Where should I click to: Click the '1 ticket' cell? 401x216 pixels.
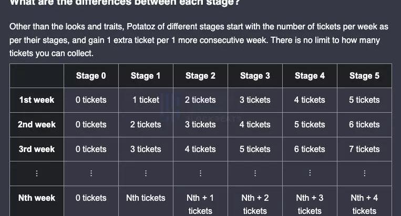pos(146,100)
